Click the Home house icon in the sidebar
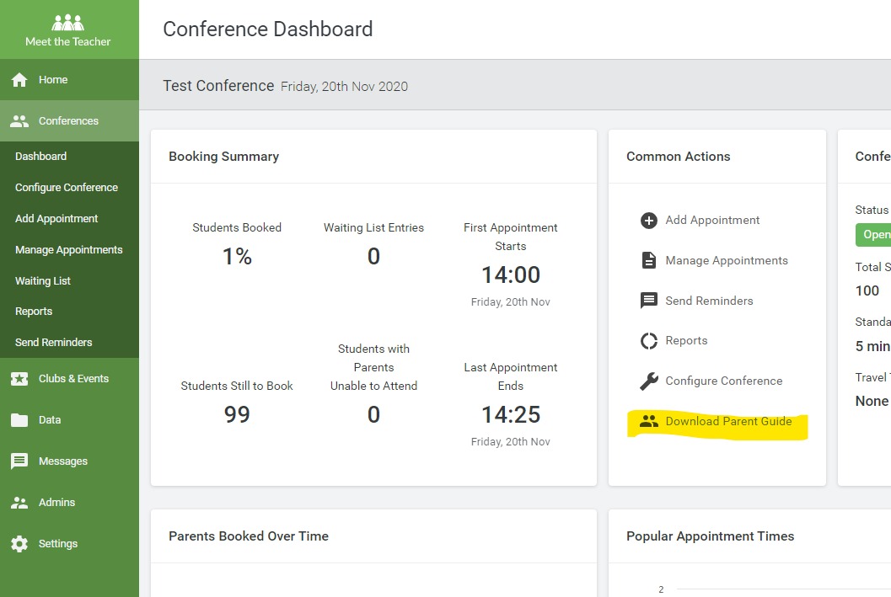Screen dimensions: 891x597 (x=19, y=80)
